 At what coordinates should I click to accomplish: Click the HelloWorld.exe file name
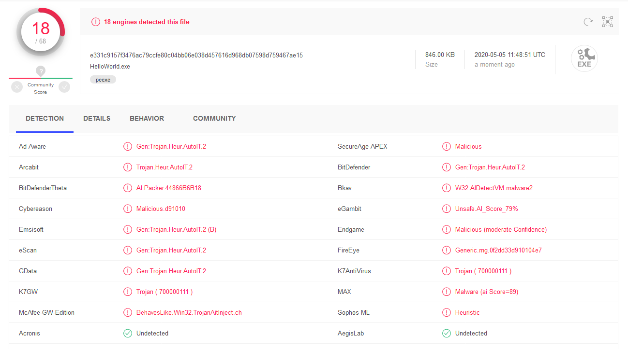[110, 67]
